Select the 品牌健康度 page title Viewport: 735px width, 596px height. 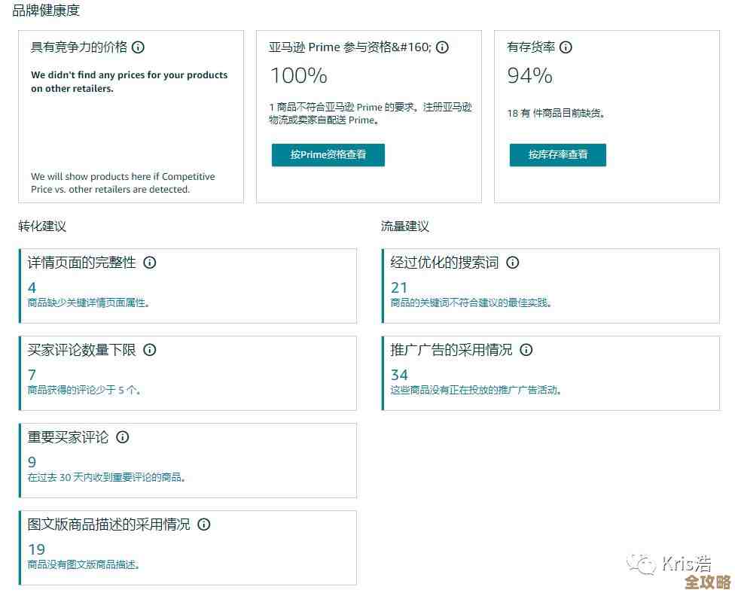(47, 10)
